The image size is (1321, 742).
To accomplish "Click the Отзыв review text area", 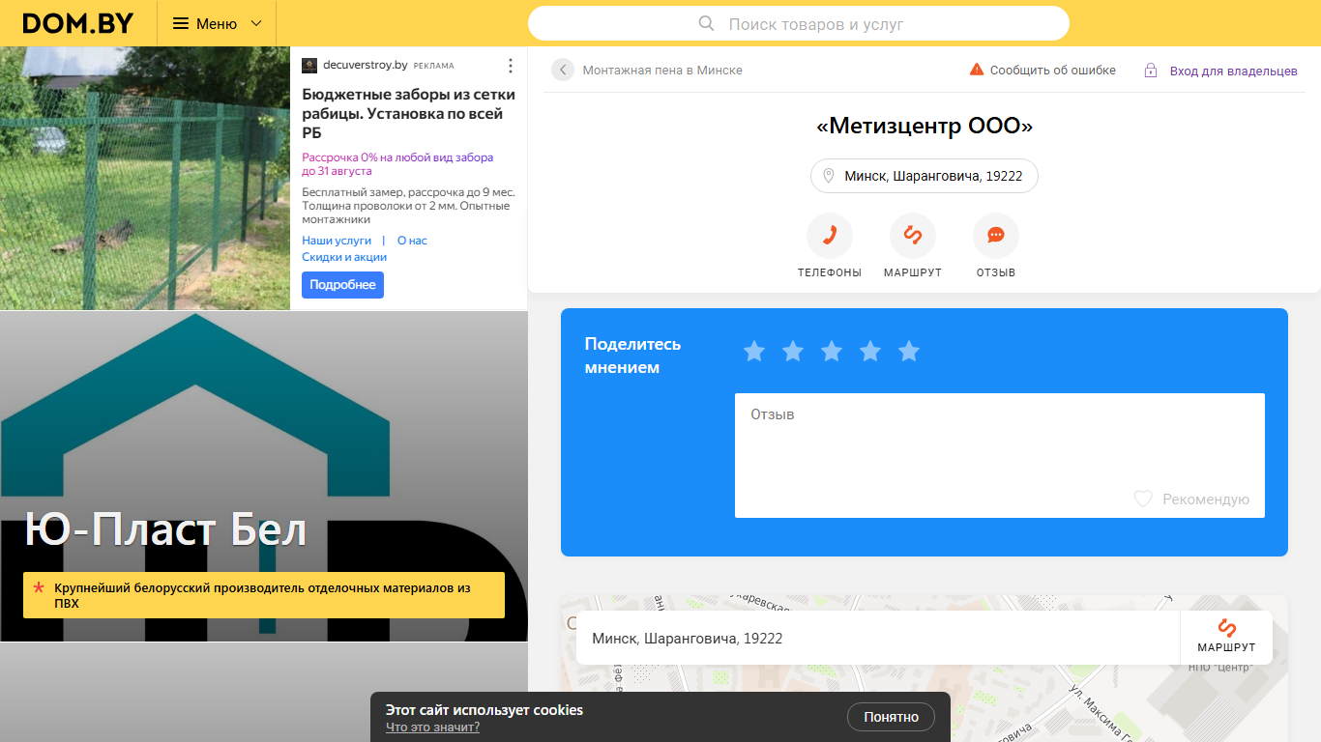I will point(999,455).
